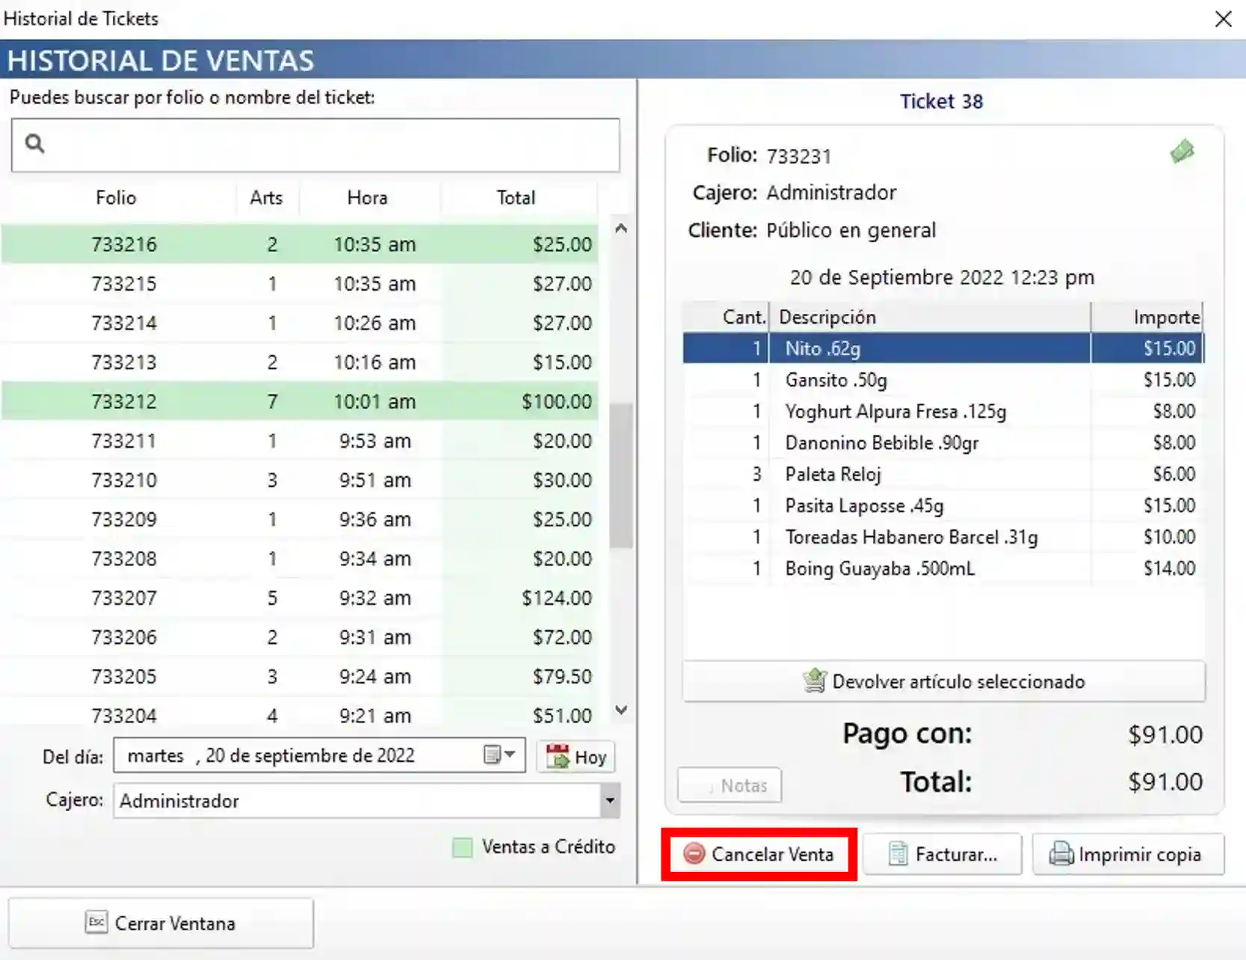Click the green cash payment icon
1246x960 pixels.
1182,151
